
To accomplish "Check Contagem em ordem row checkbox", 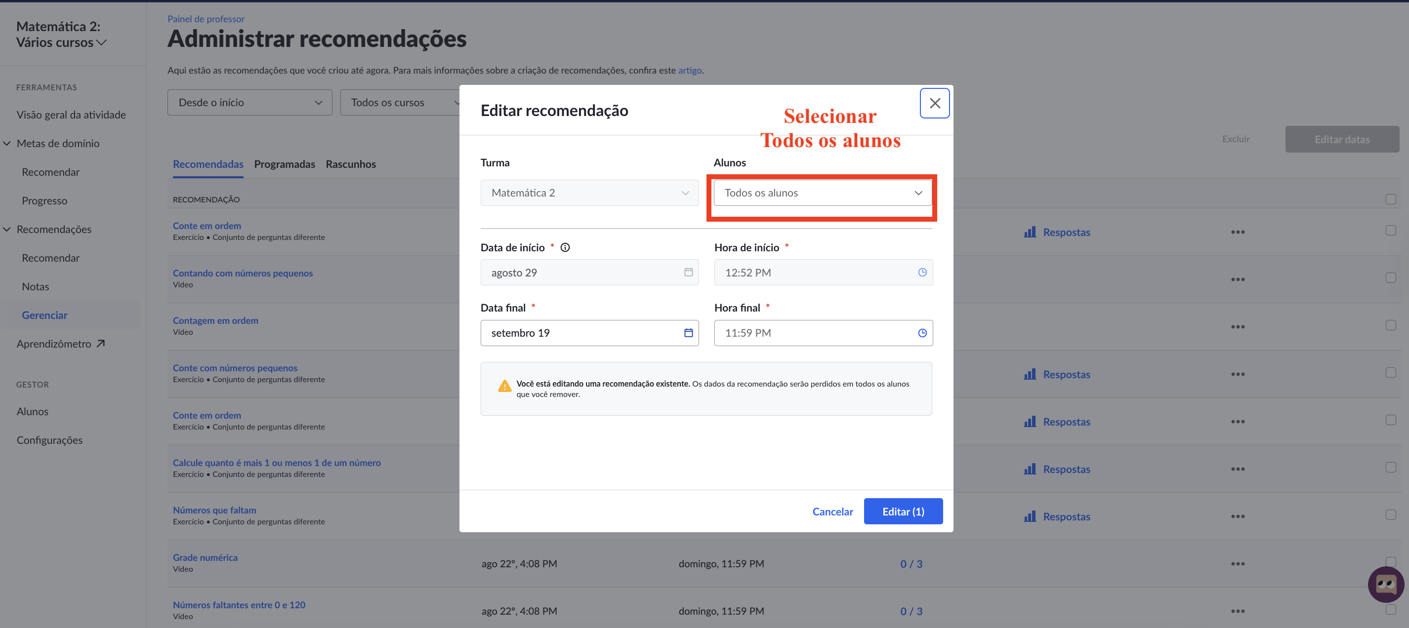I will (1390, 325).
